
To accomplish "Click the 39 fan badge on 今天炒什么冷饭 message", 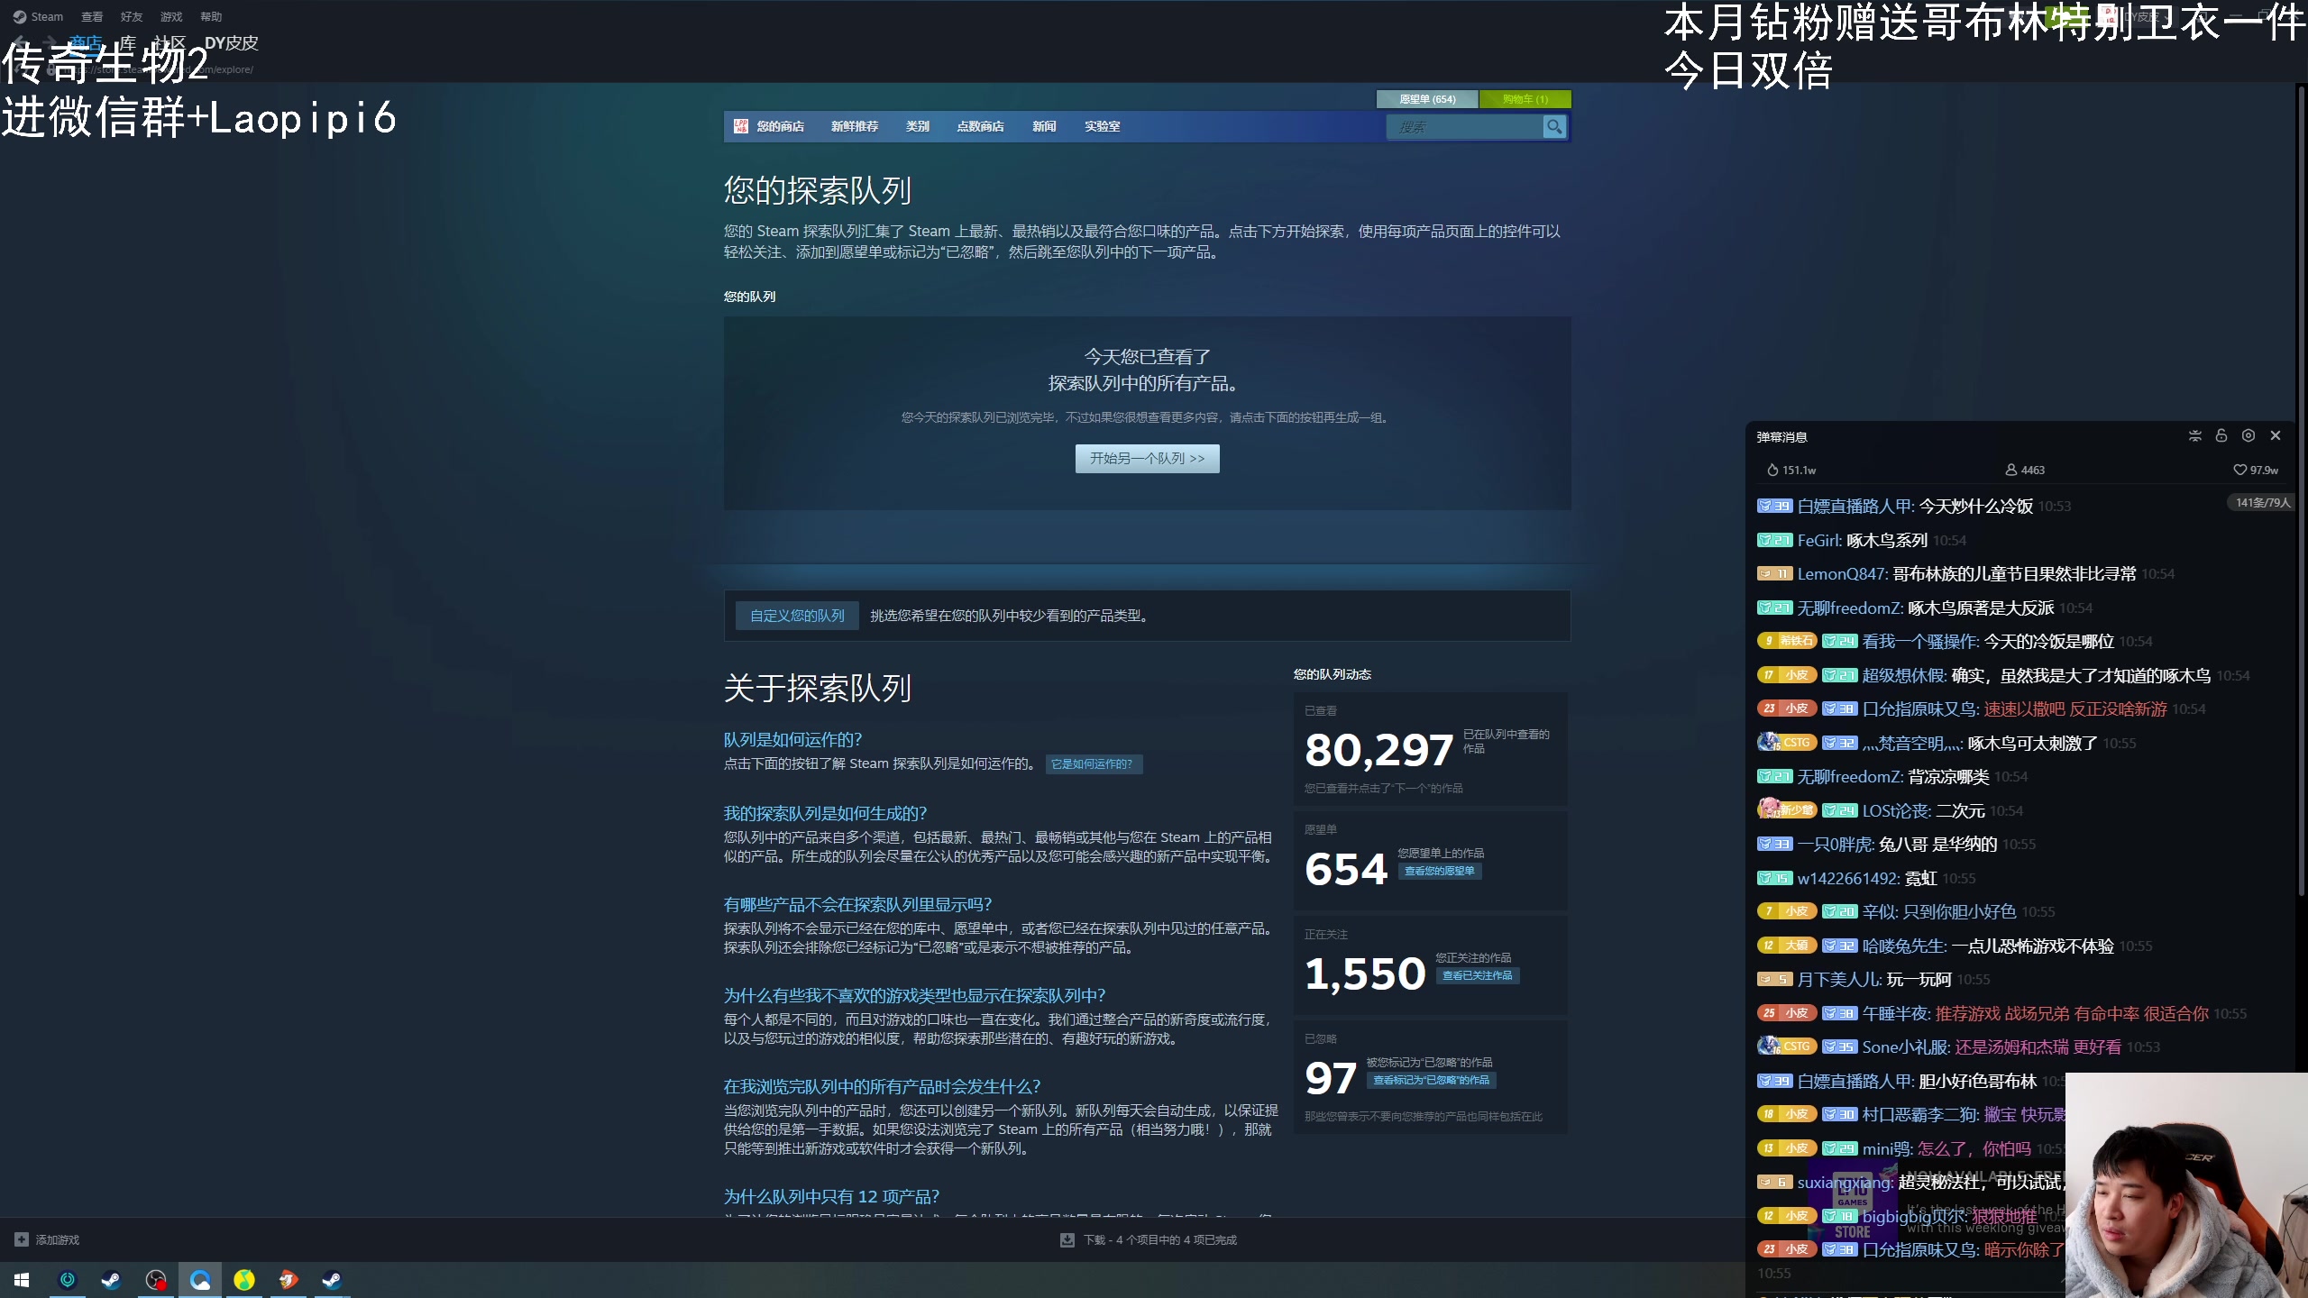I will tap(1774, 507).
